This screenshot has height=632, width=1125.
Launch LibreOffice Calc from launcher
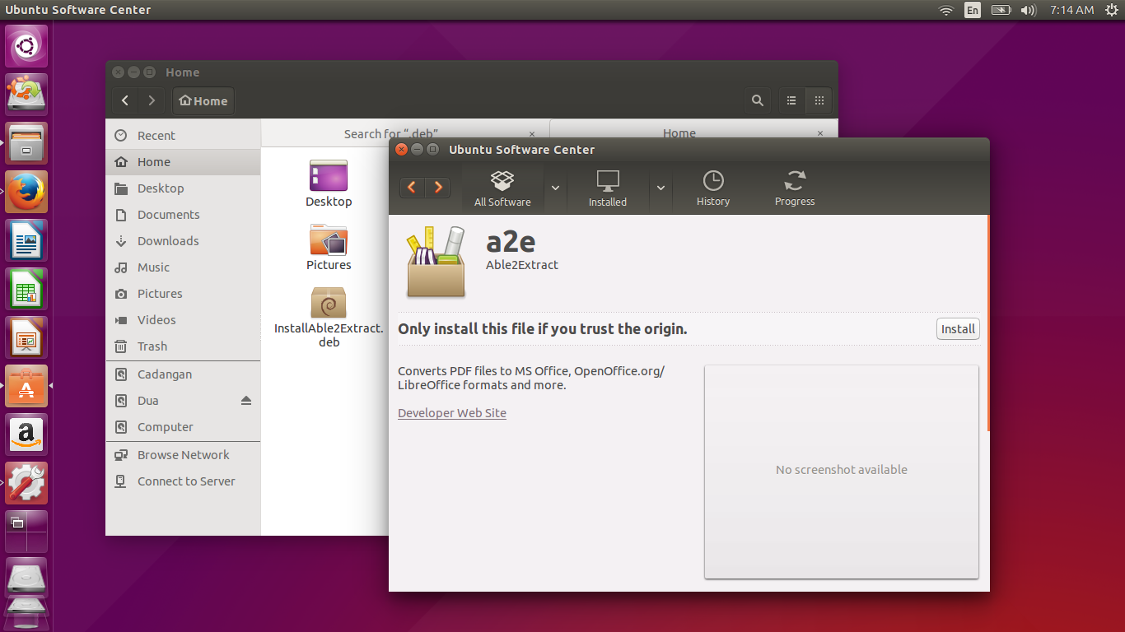pos(27,289)
